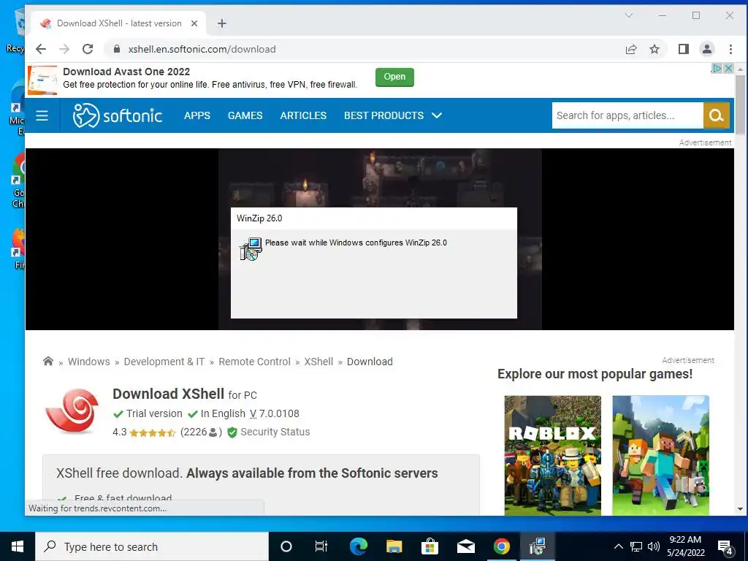Click the orange search magnifier button
This screenshot has width=748, height=561.
(x=716, y=115)
